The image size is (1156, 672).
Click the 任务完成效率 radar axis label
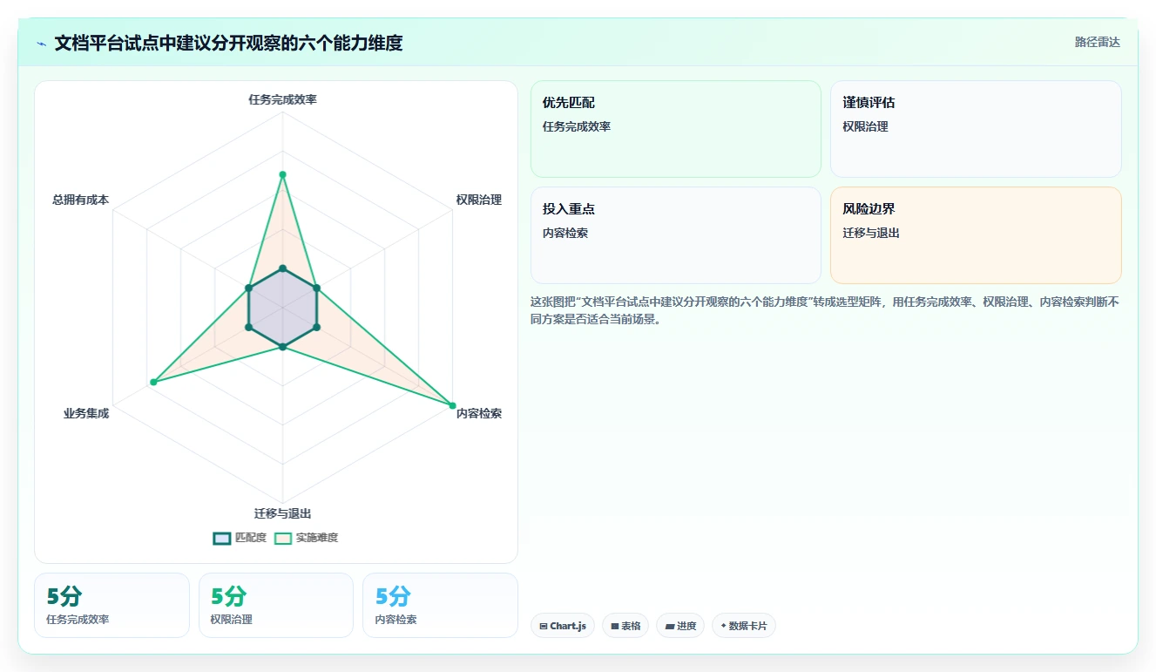pyautogui.click(x=282, y=99)
